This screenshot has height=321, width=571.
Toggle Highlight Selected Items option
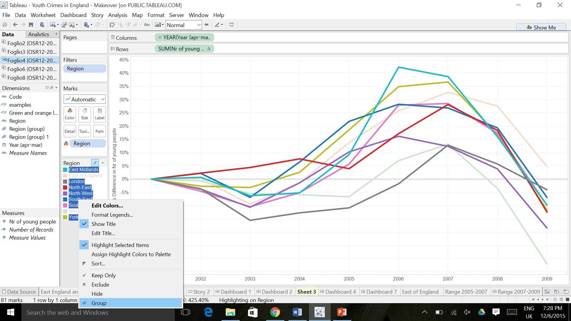tap(120, 245)
